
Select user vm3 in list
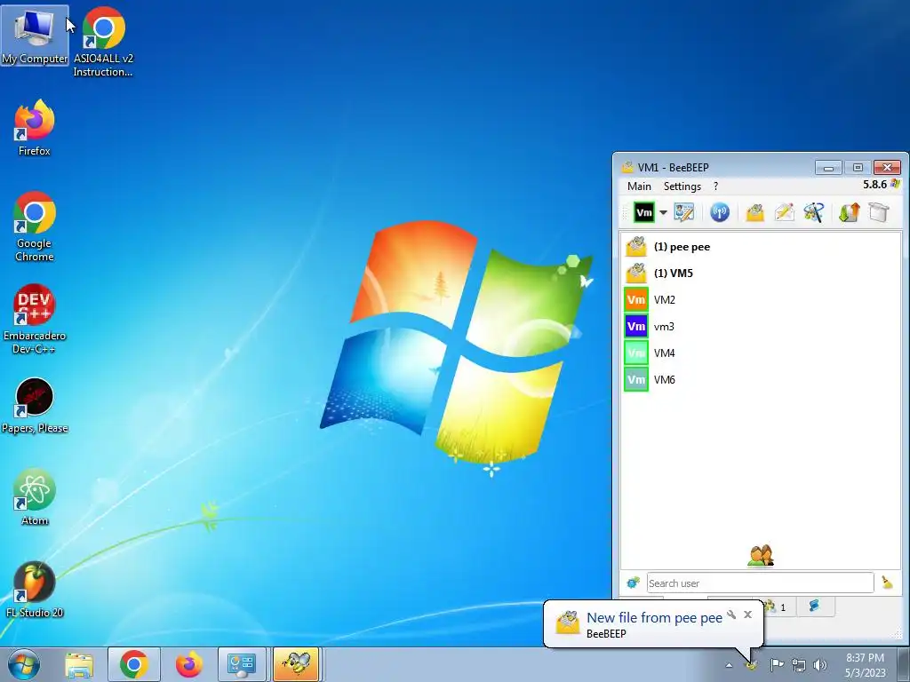[x=761, y=327]
